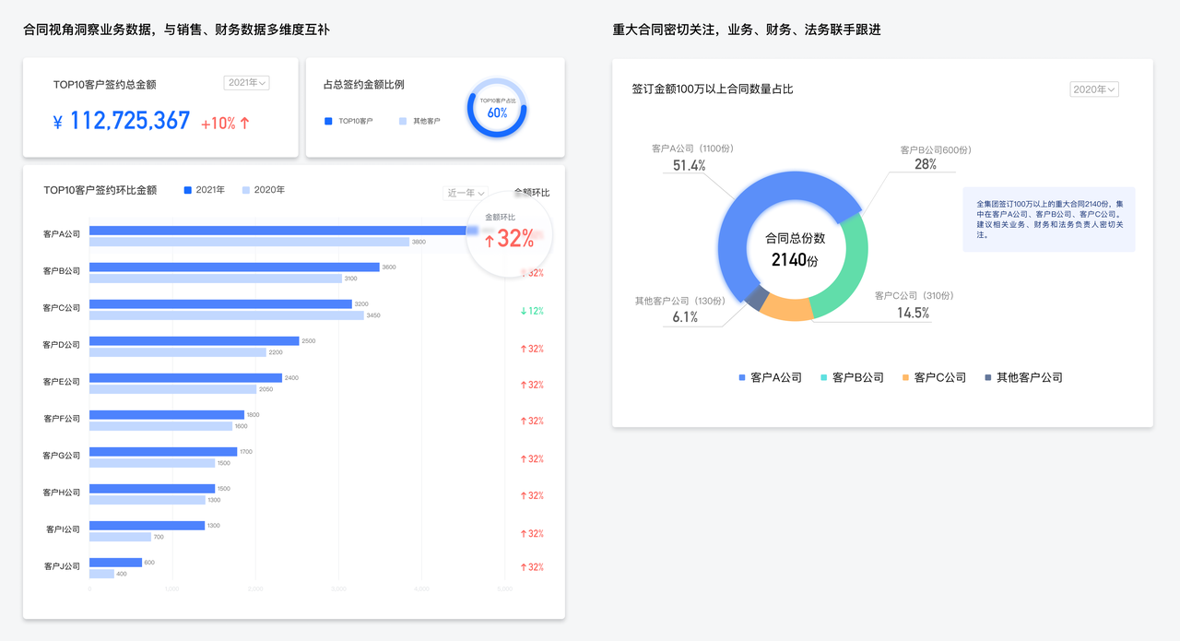1180x641 pixels.
Task: Toggle the 2021年 series in bar chart legend
Action: [204, 190]
